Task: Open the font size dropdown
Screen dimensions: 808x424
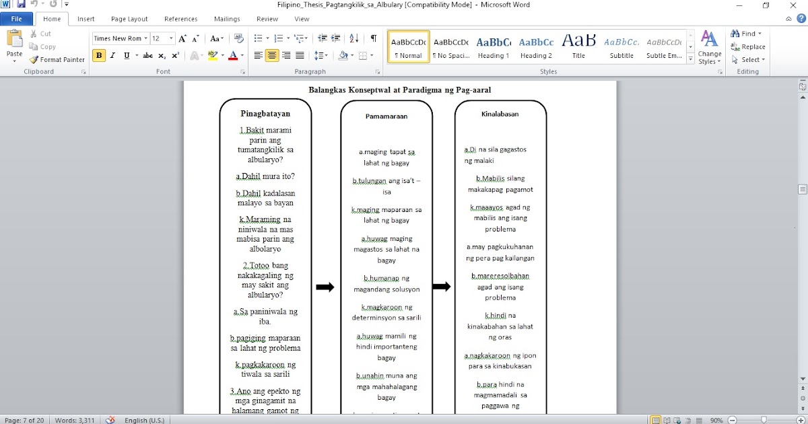Action: point(171,38)
